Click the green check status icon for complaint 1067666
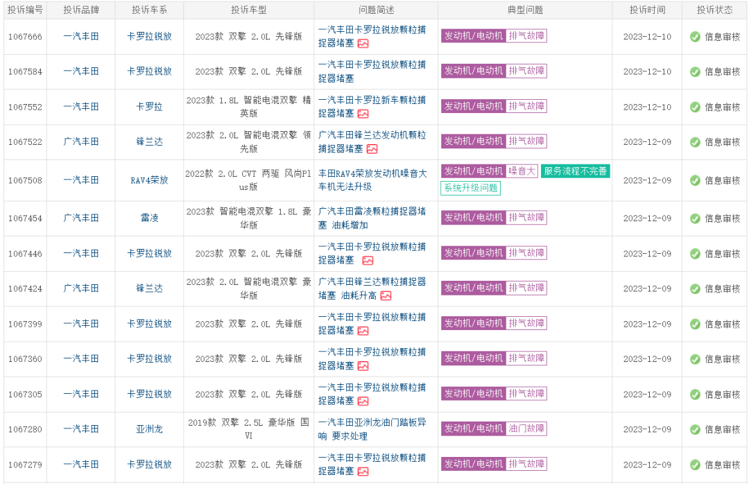 (x=695, y=37)
